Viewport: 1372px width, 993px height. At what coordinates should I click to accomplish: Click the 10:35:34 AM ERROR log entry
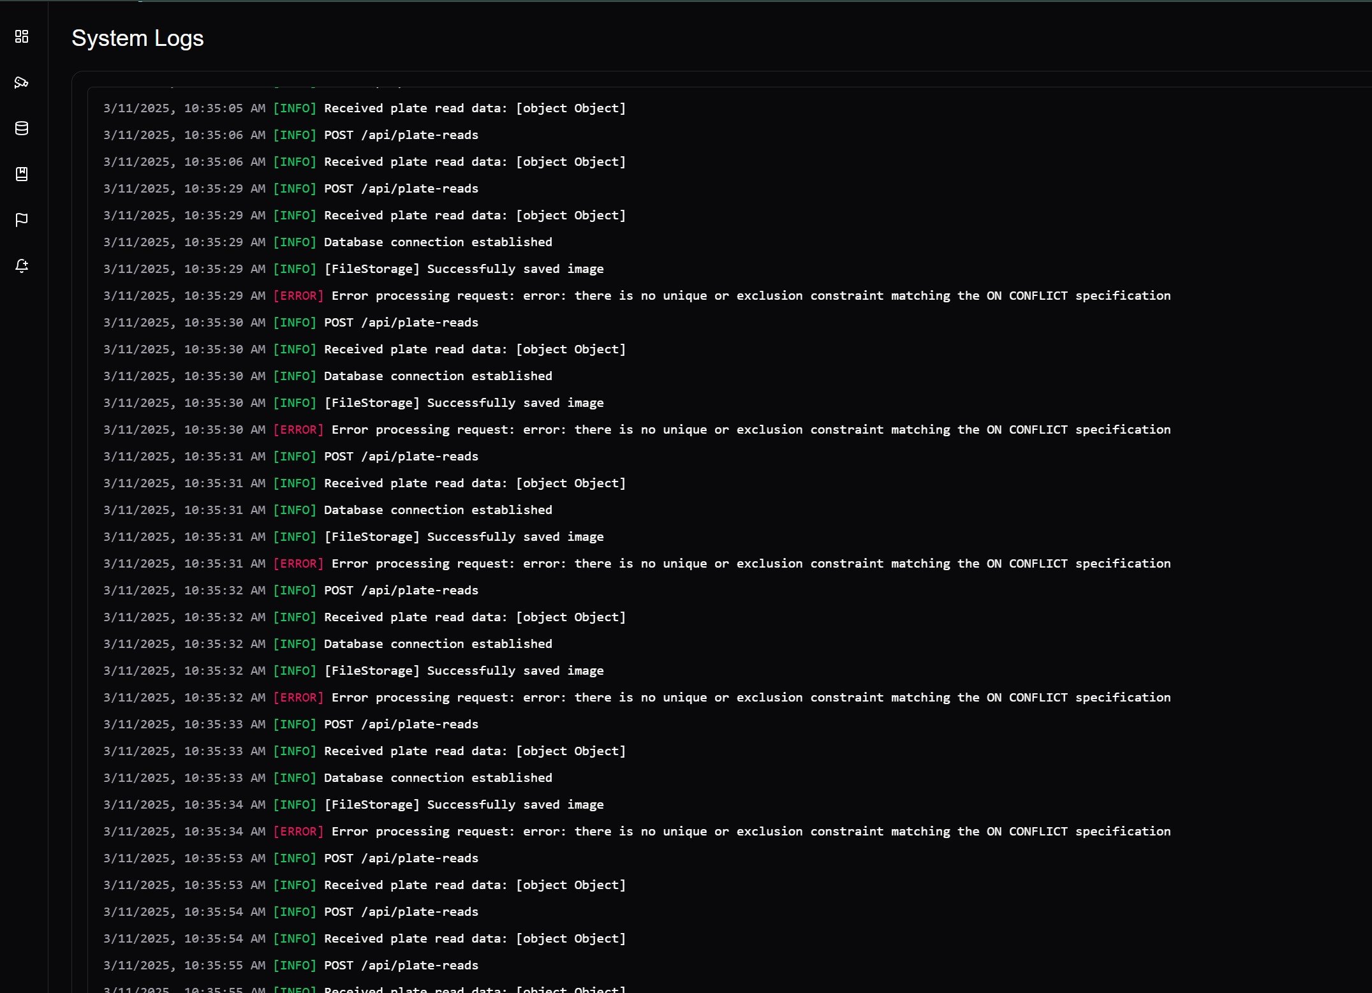point(637,832)
